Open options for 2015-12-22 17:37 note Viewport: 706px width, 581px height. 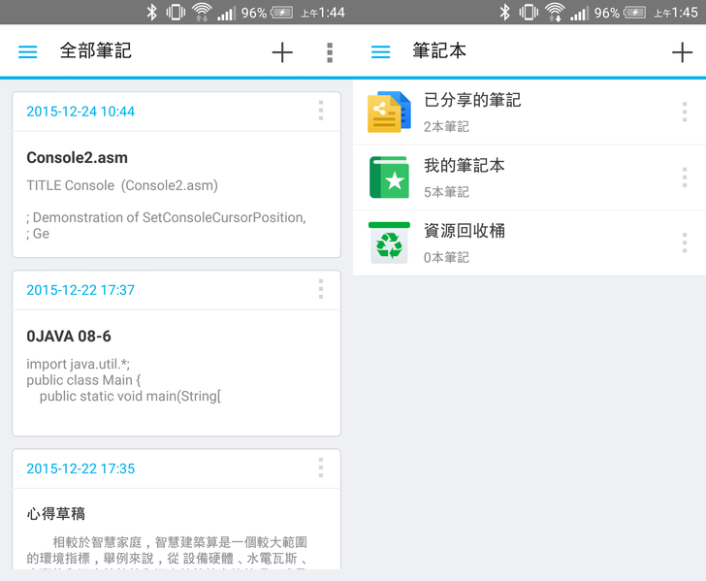coord(321,289)
